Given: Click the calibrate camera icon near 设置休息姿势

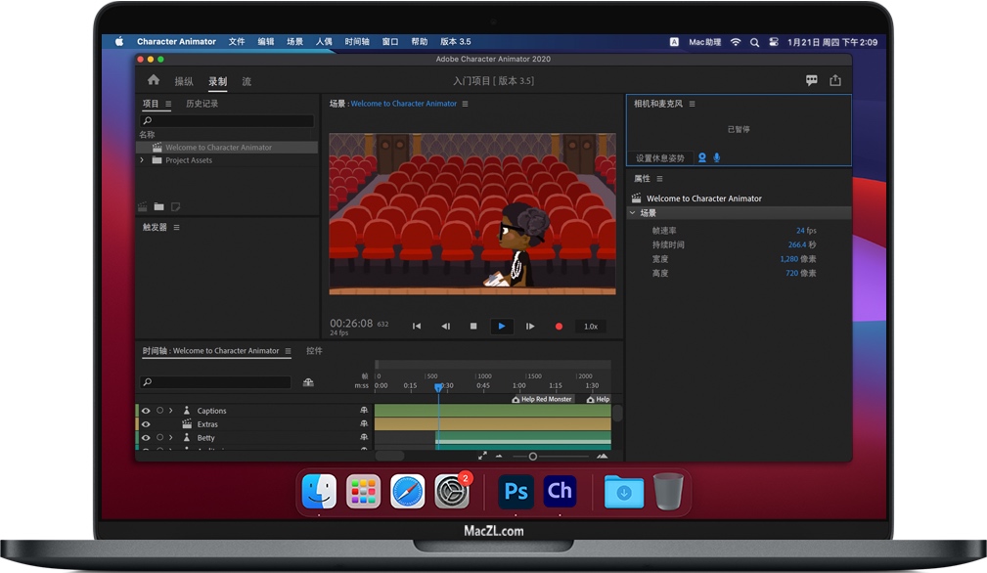Looking at the screenshot, I should pos(702,157).
